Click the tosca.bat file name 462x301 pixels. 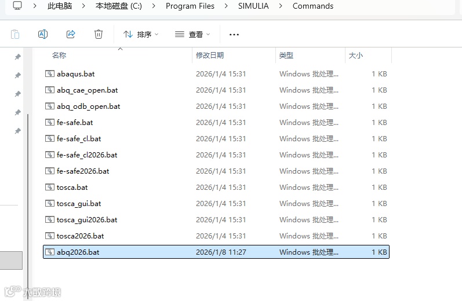pos(72,187)
